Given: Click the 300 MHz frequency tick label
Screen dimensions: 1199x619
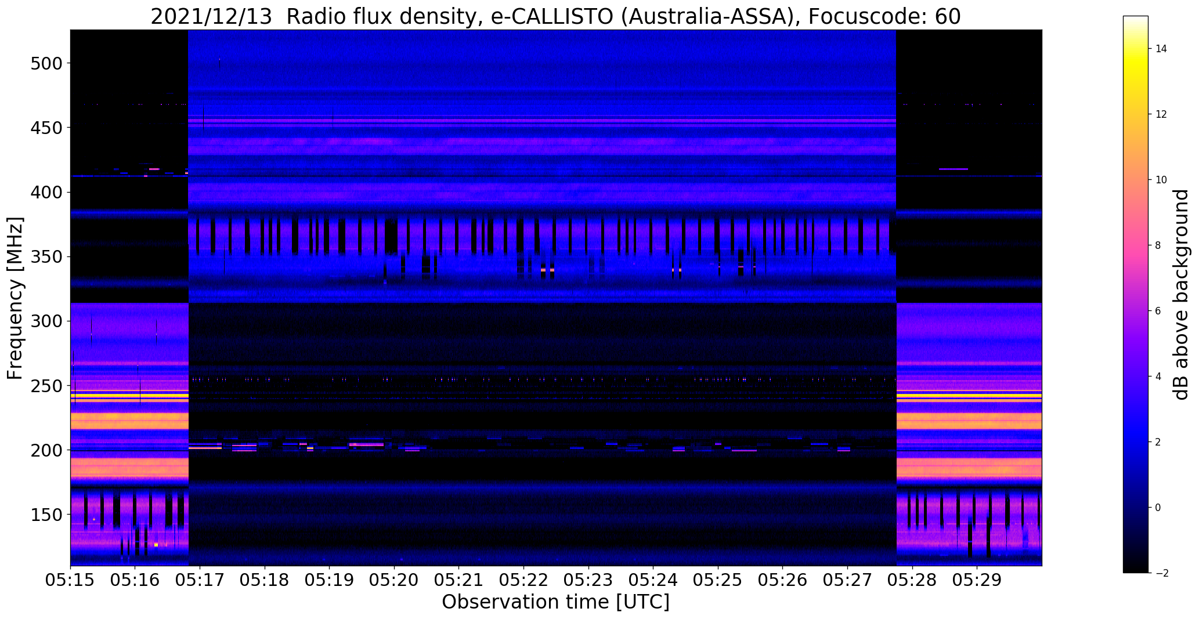Looking at the screenshot, I should click(x=46, y=321).
